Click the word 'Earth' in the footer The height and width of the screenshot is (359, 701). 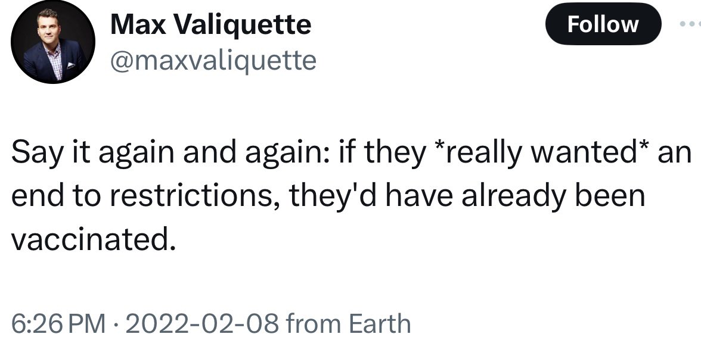[379, 324]
